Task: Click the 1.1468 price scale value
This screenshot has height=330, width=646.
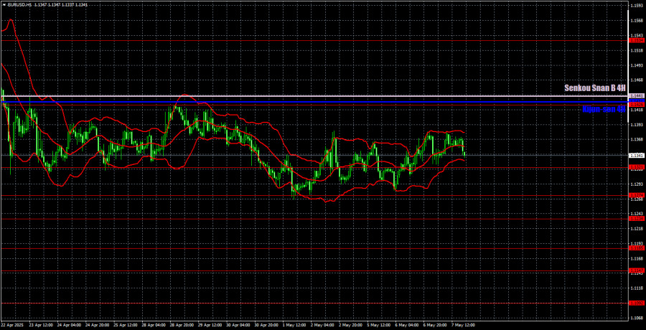Action: 637,80
